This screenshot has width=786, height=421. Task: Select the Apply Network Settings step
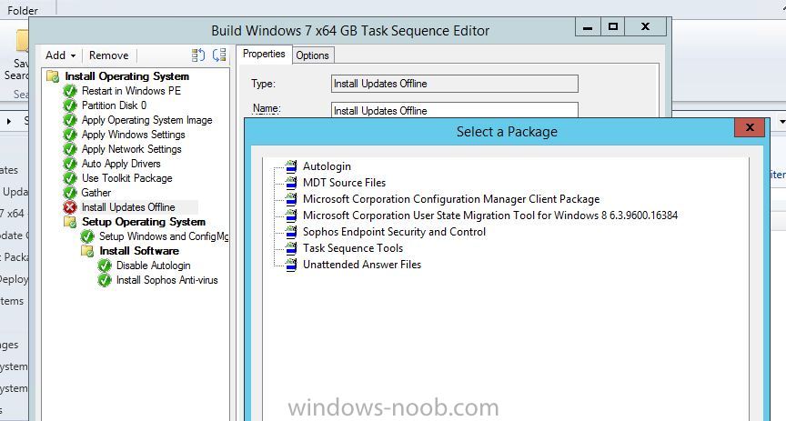click(x=131, y=149)
